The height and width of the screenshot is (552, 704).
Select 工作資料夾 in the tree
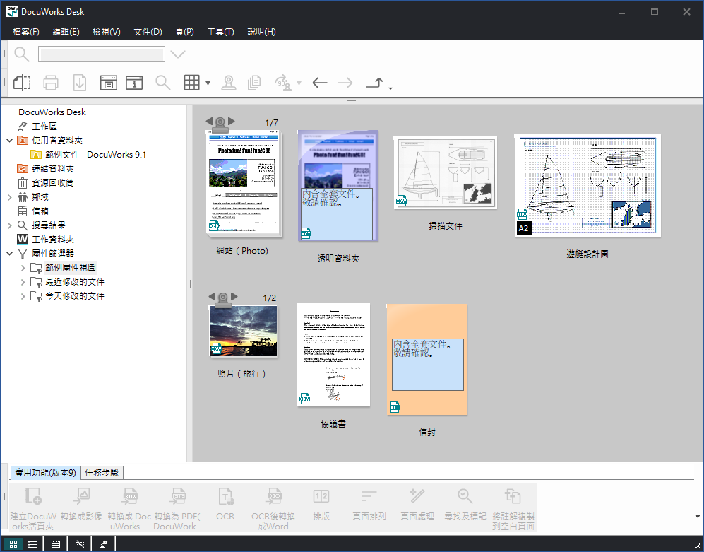click(52, 239)
